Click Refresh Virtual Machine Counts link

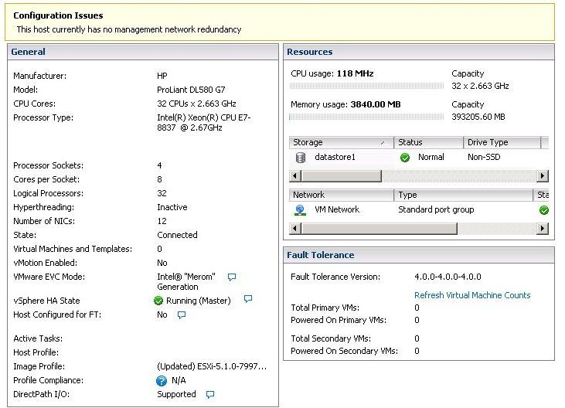pos(472,295)
